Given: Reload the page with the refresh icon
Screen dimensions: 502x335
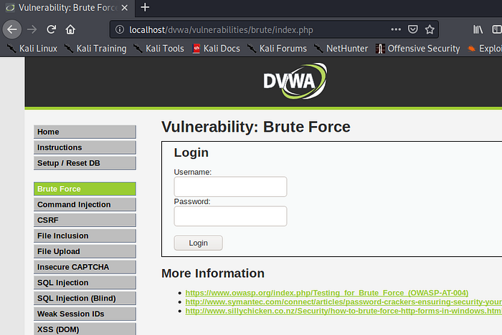Looking at the screenshot, I should pos(51,30).
